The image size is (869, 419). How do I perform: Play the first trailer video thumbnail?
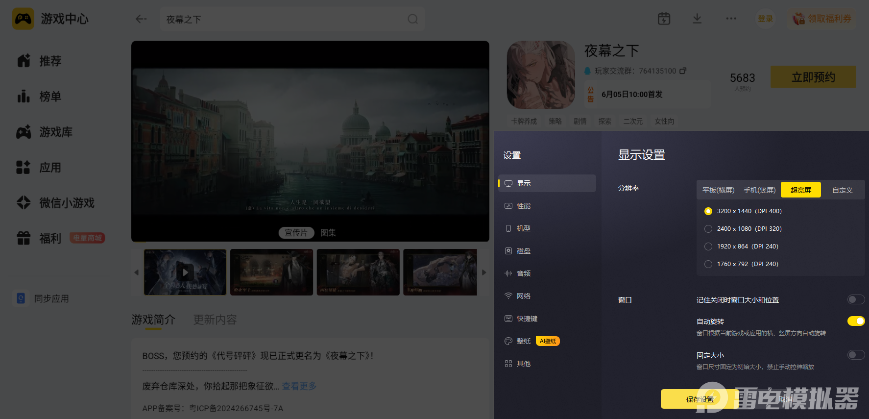click(185, 272)
